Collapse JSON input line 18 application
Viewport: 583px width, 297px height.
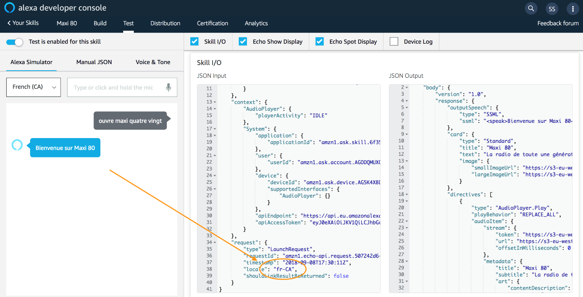[215, 135]
